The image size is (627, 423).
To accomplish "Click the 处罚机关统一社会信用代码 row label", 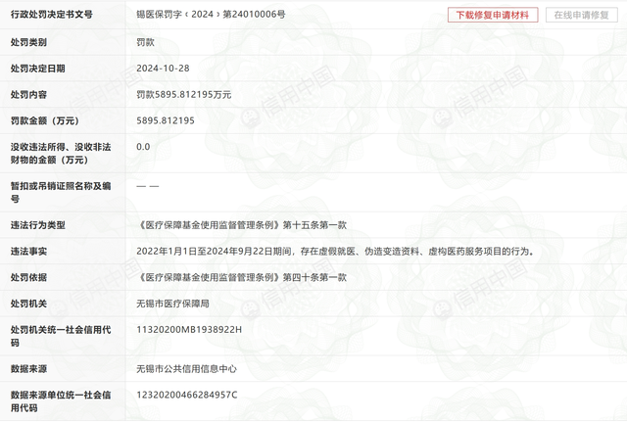I will coord(61,336).
